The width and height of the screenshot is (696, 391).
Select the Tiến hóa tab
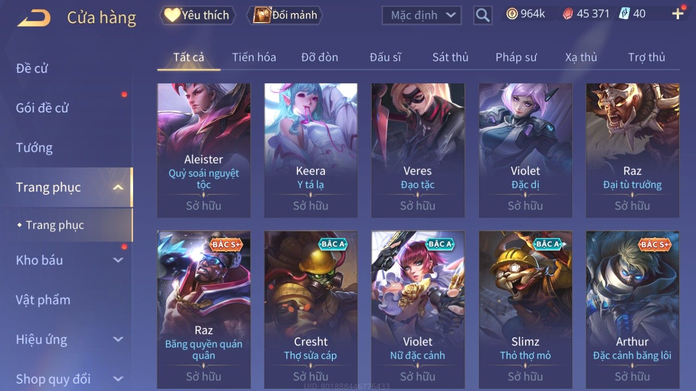(254, 57)
